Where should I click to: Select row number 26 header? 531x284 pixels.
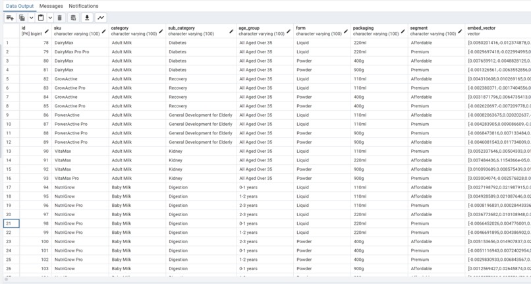(x=11, y=268)
